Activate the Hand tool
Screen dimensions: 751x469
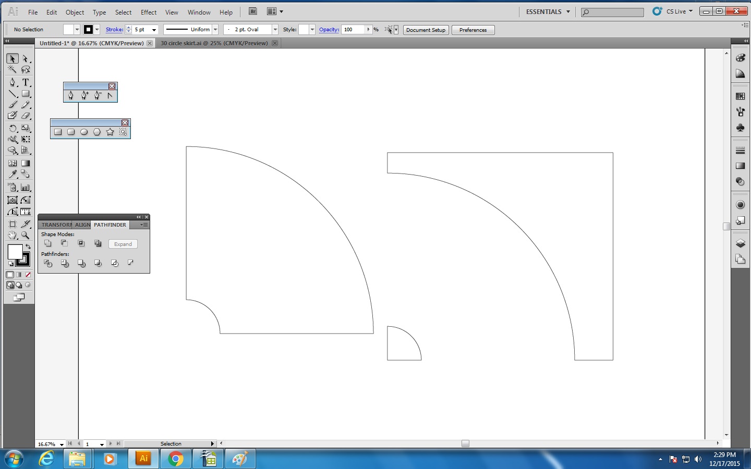click(13, 235)
